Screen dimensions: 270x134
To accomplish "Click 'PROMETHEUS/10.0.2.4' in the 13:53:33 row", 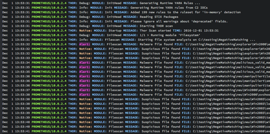I will [x=49, y=58].
